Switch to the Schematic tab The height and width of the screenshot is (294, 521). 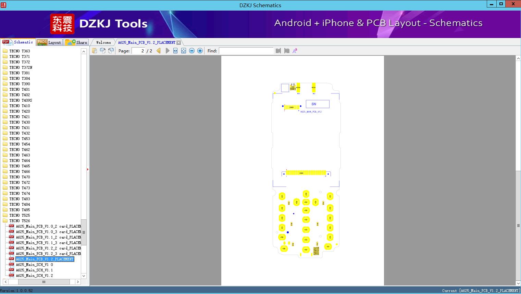18,42
